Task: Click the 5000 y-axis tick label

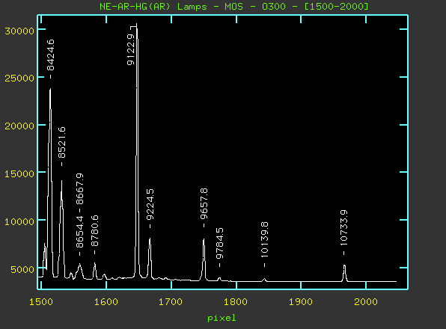Action: 22,269
